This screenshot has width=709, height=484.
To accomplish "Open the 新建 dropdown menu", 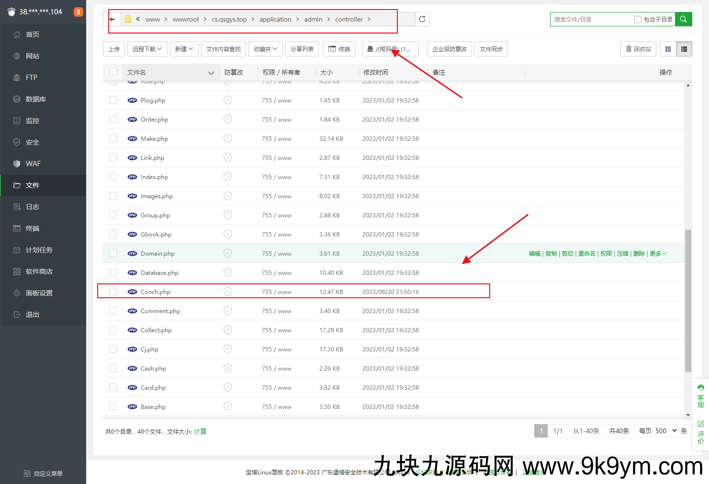I will pyautogui.click(x=184, y=49).
